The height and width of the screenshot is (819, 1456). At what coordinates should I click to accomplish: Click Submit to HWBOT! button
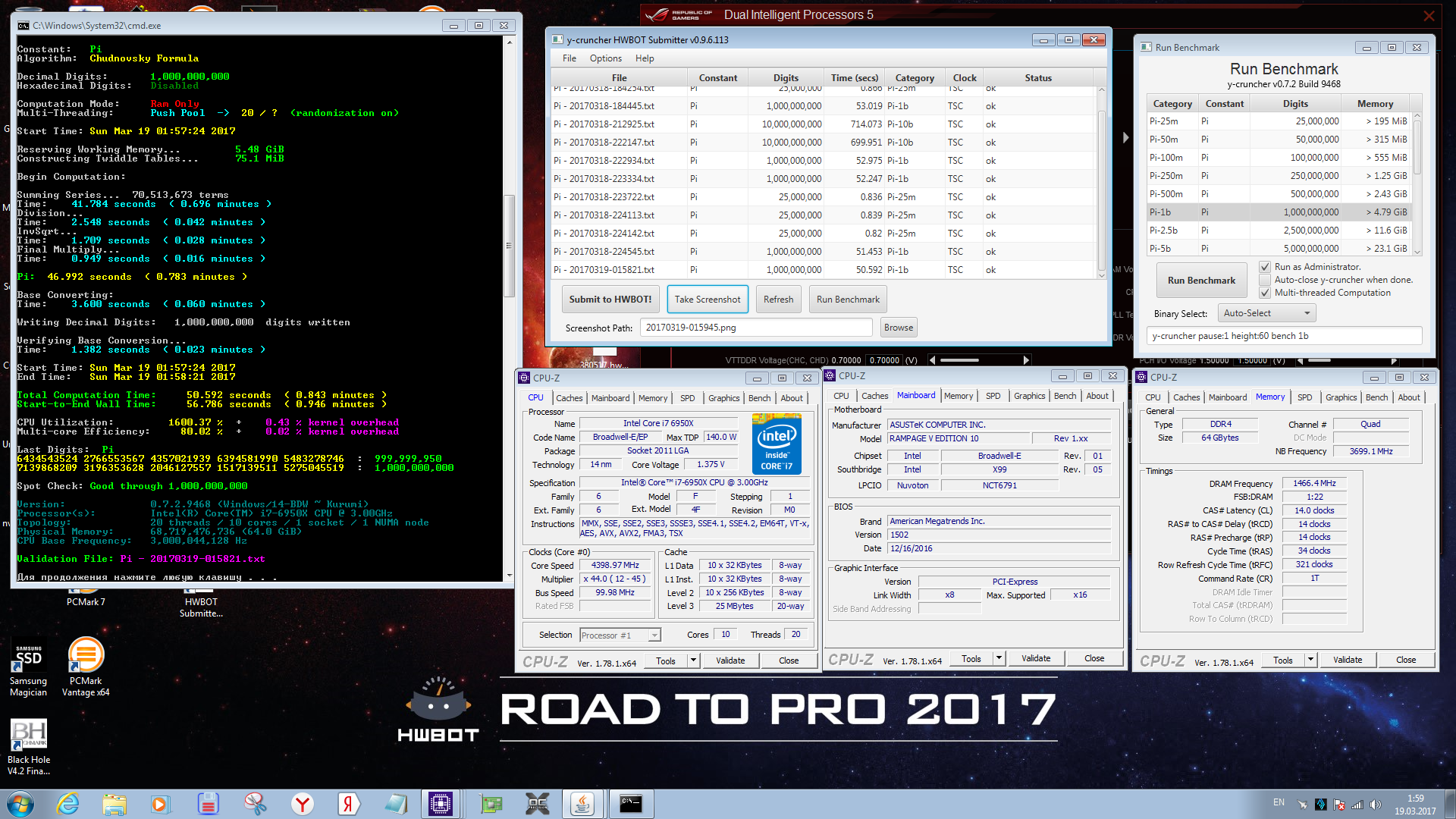tap(610, 300)
